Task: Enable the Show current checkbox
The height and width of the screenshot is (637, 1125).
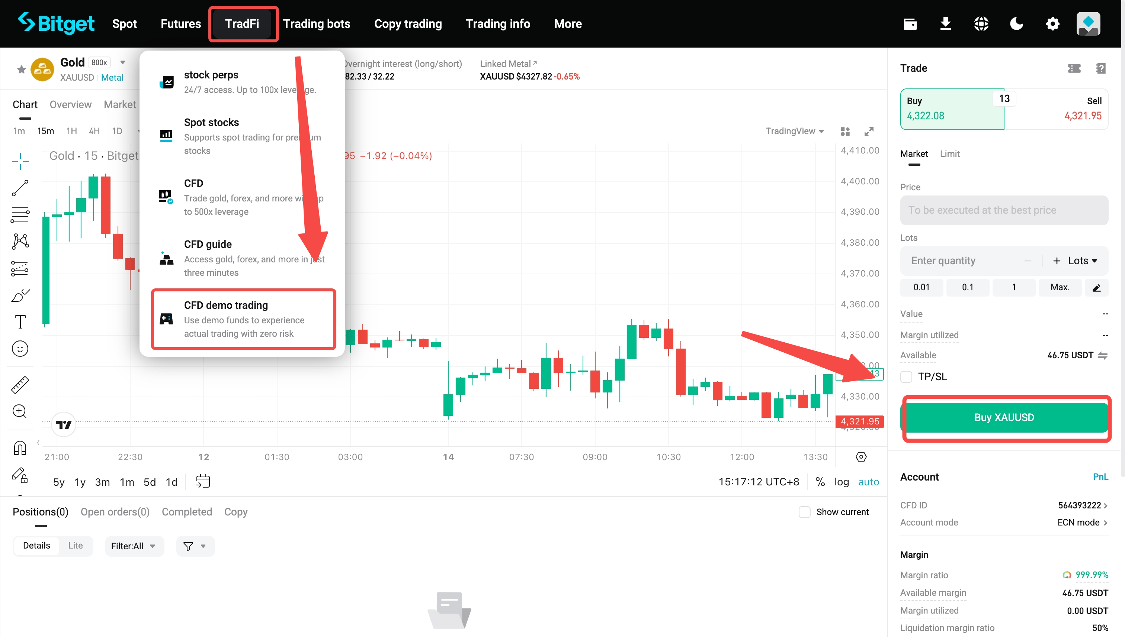Action: pos(804,512)
